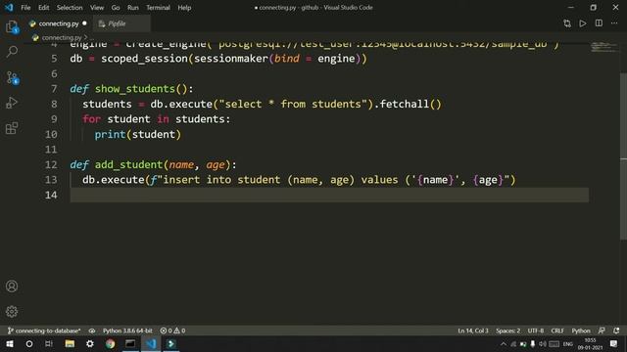Switch to the Pipfile tab

click(121, 23)
